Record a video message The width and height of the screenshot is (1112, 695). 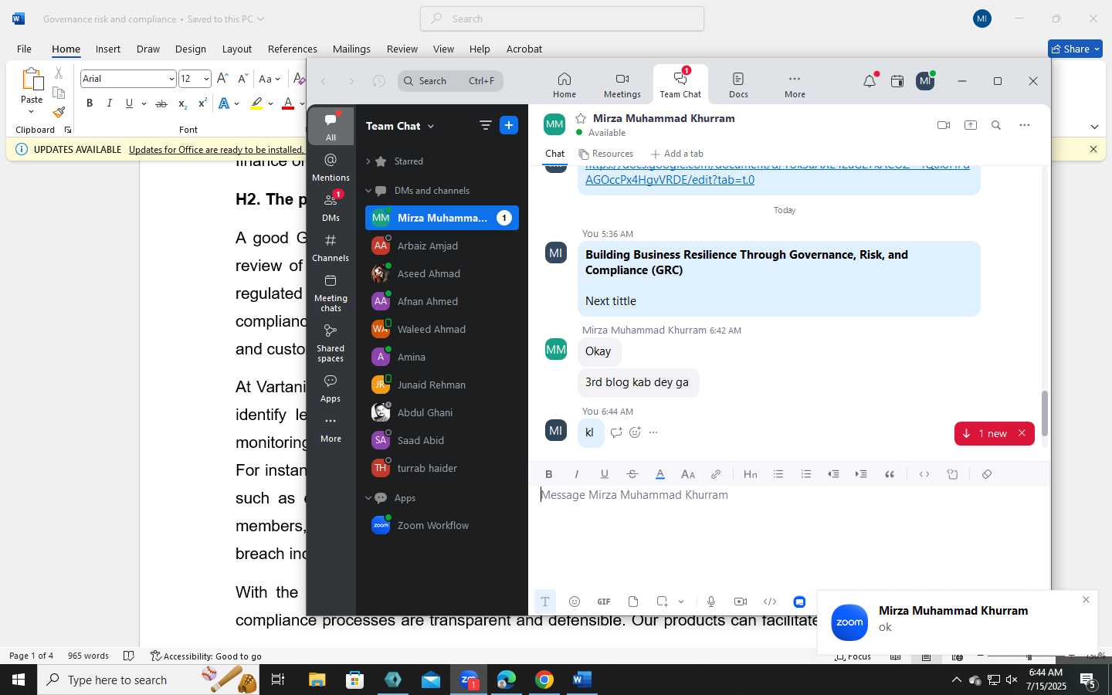pos(740,602)
